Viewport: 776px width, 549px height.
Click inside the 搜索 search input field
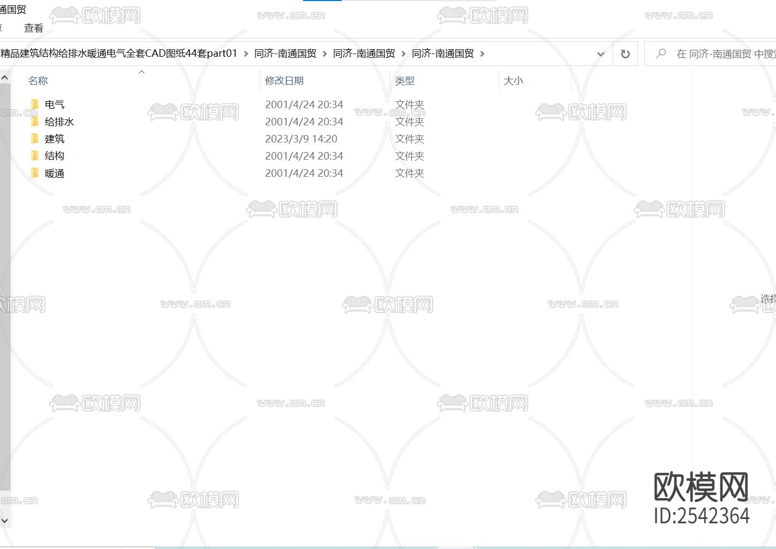(712, 54)
